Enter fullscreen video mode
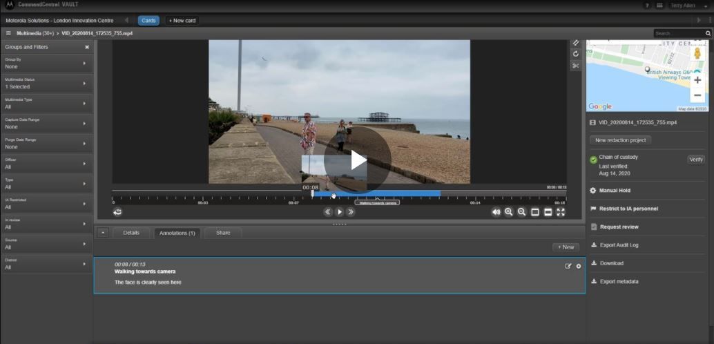This screenshot has width=714, height=344. pos(561,212)
